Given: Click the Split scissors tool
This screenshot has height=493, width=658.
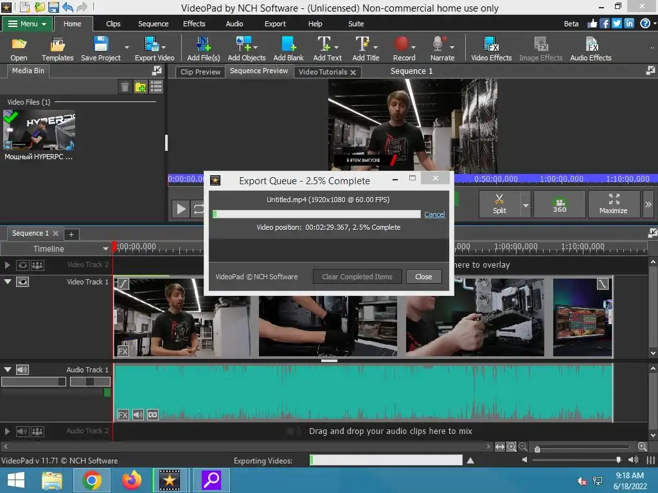Looking at the screenshot, I should 499,203.
